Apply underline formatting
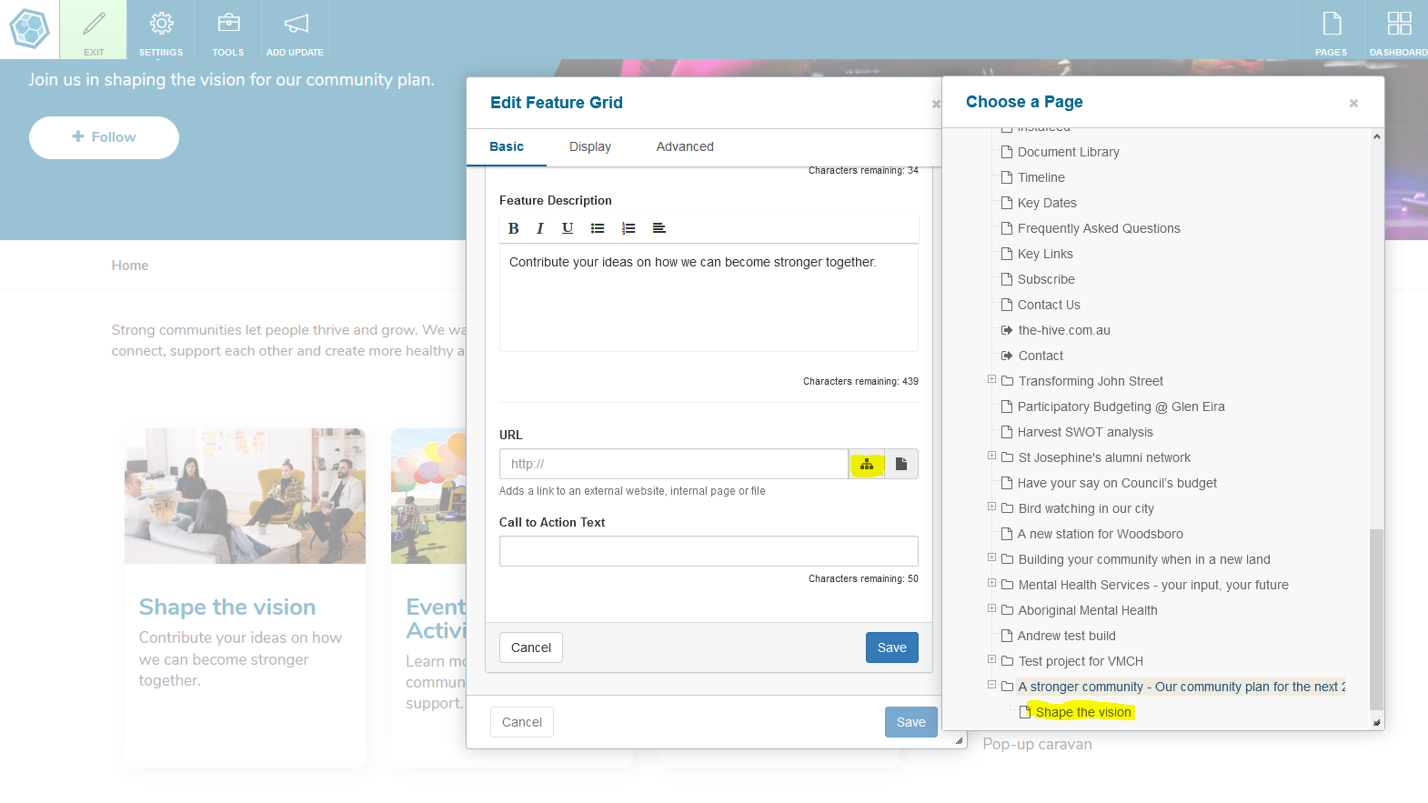Viewport: 1428px width, 803px height. [568, 228]
